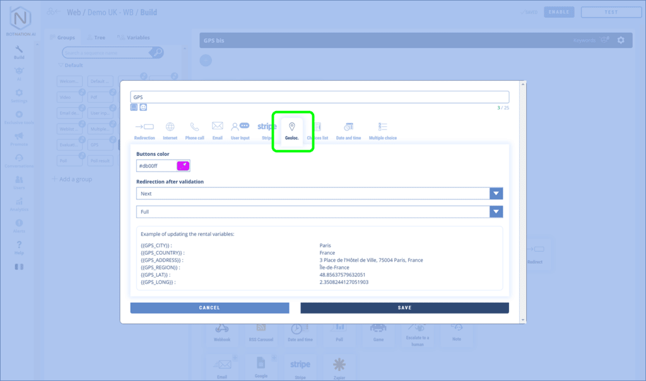Open the Full option dropdown
646x381 pixels.
496,212
